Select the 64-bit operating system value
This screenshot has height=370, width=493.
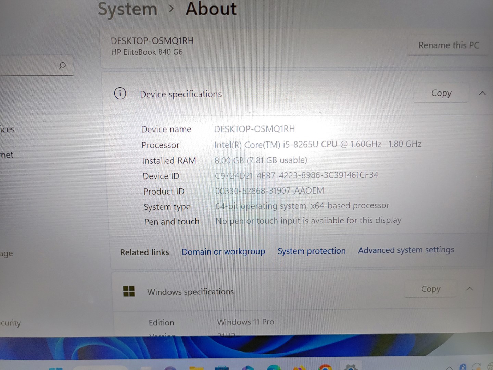(x=302, y=206)
